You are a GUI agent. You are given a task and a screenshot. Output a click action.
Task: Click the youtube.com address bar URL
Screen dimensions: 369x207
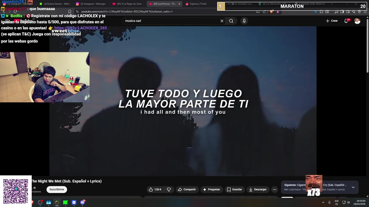coord(127,11)
